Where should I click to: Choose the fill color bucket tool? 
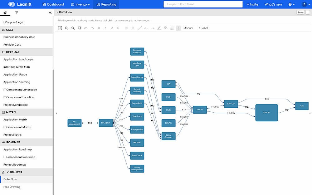(x=166, y=28)
